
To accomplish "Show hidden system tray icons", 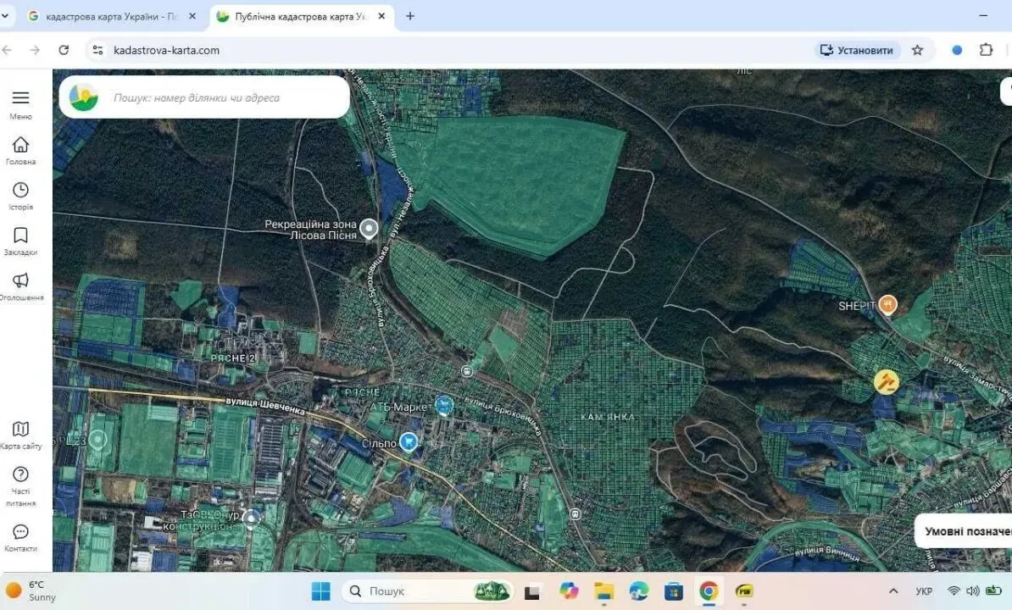I will pos(893,591).
